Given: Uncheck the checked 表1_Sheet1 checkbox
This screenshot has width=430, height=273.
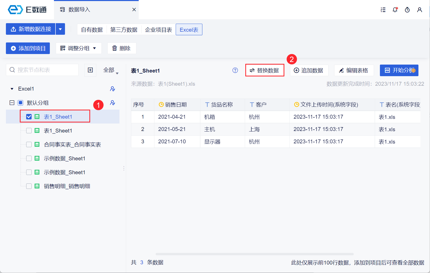Looking at the screenshot, I should pyautogui.click(x=29, y=117).
